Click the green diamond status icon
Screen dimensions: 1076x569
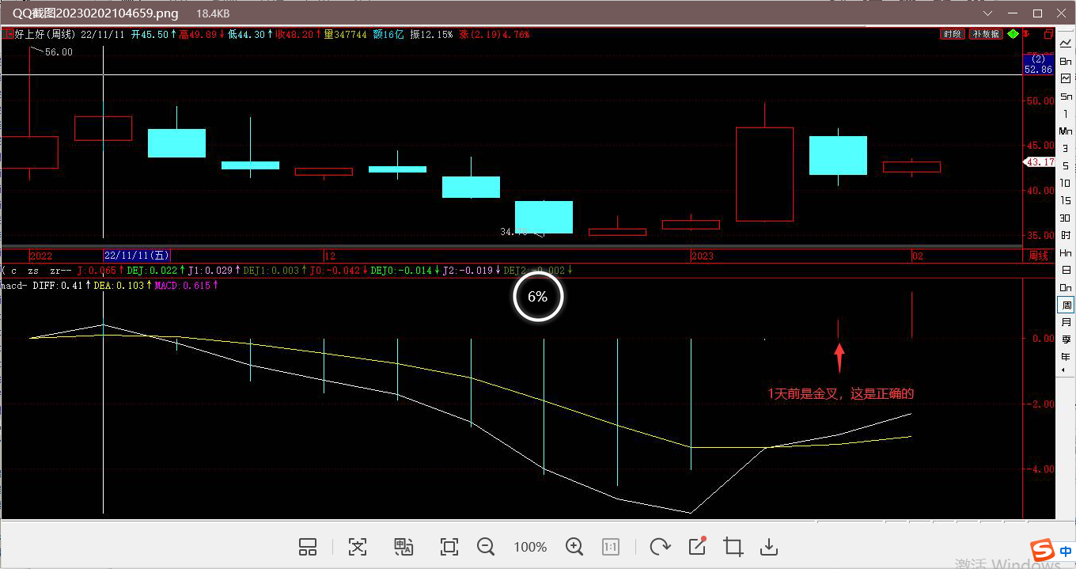pyautogui.click(x=1012, y=34)
